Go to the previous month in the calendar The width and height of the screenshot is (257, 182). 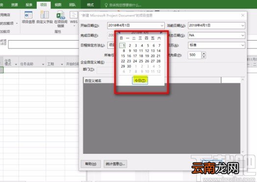pyautogui.click(x=119, y=32)
